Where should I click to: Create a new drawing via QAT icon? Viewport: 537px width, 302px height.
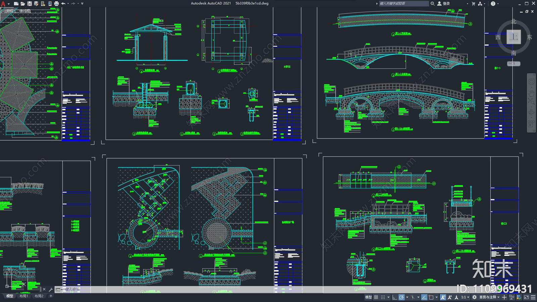16,4
